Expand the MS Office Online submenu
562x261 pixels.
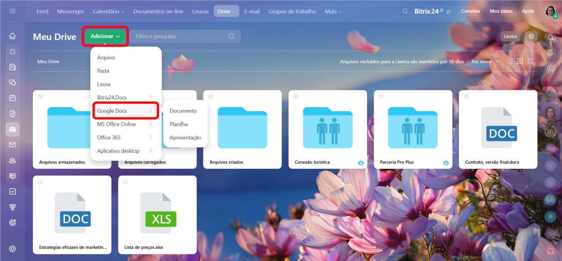pos(126,124)
